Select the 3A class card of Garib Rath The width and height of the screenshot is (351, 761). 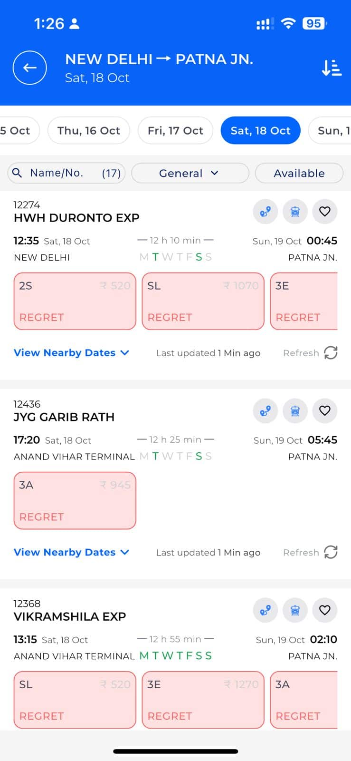click(x=75, y=500)
